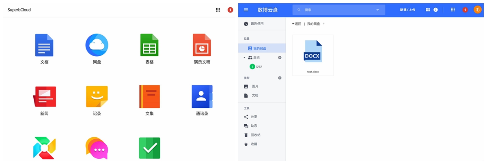Click the colorful pinwheel app icon
Image resolution: width=487 pixels, height=164 pixels.
[x=44, y=148]
